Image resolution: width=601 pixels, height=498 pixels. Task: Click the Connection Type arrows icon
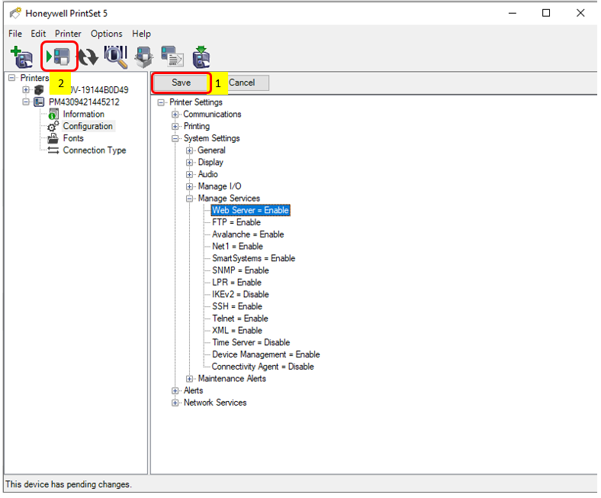pyautogui.click(x=53, y=150)
